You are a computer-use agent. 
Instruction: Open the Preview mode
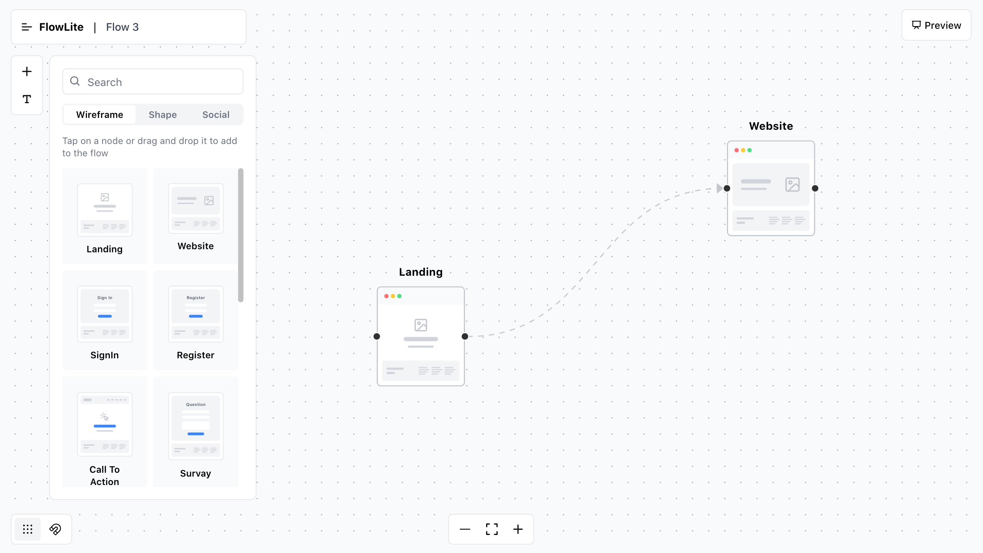pos(936,25)
